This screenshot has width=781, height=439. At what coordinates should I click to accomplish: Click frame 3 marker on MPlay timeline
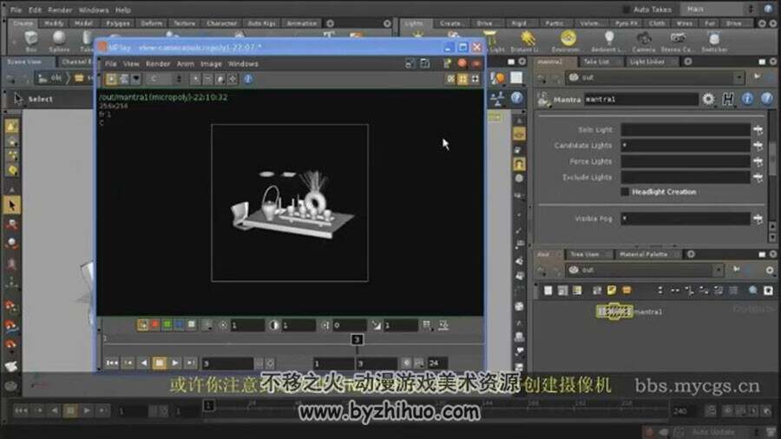tap(357, 339)
